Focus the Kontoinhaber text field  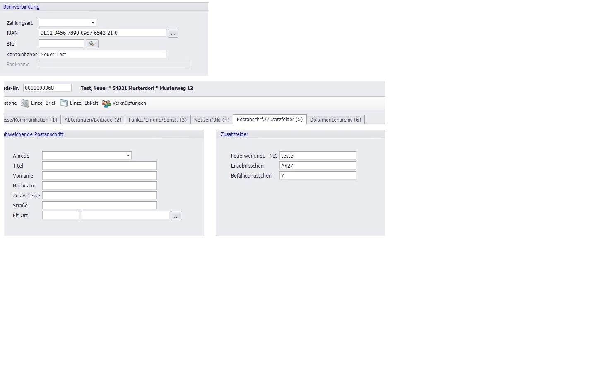(x=102, y=54)
